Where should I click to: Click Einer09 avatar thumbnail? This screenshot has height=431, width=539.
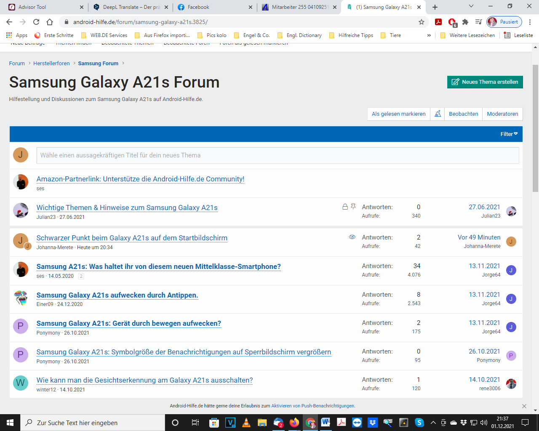pos(21,298)
